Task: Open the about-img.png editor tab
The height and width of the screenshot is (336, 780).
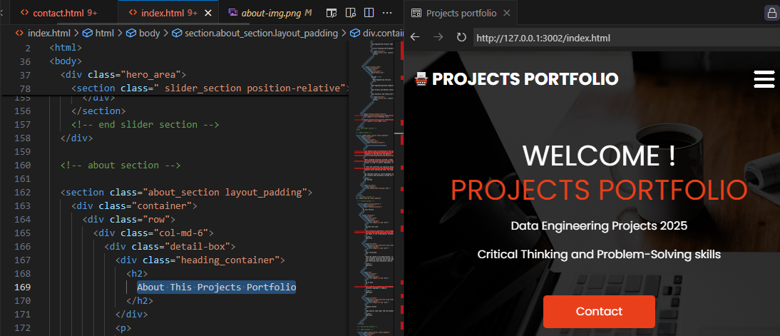Action: click(270, 13)
